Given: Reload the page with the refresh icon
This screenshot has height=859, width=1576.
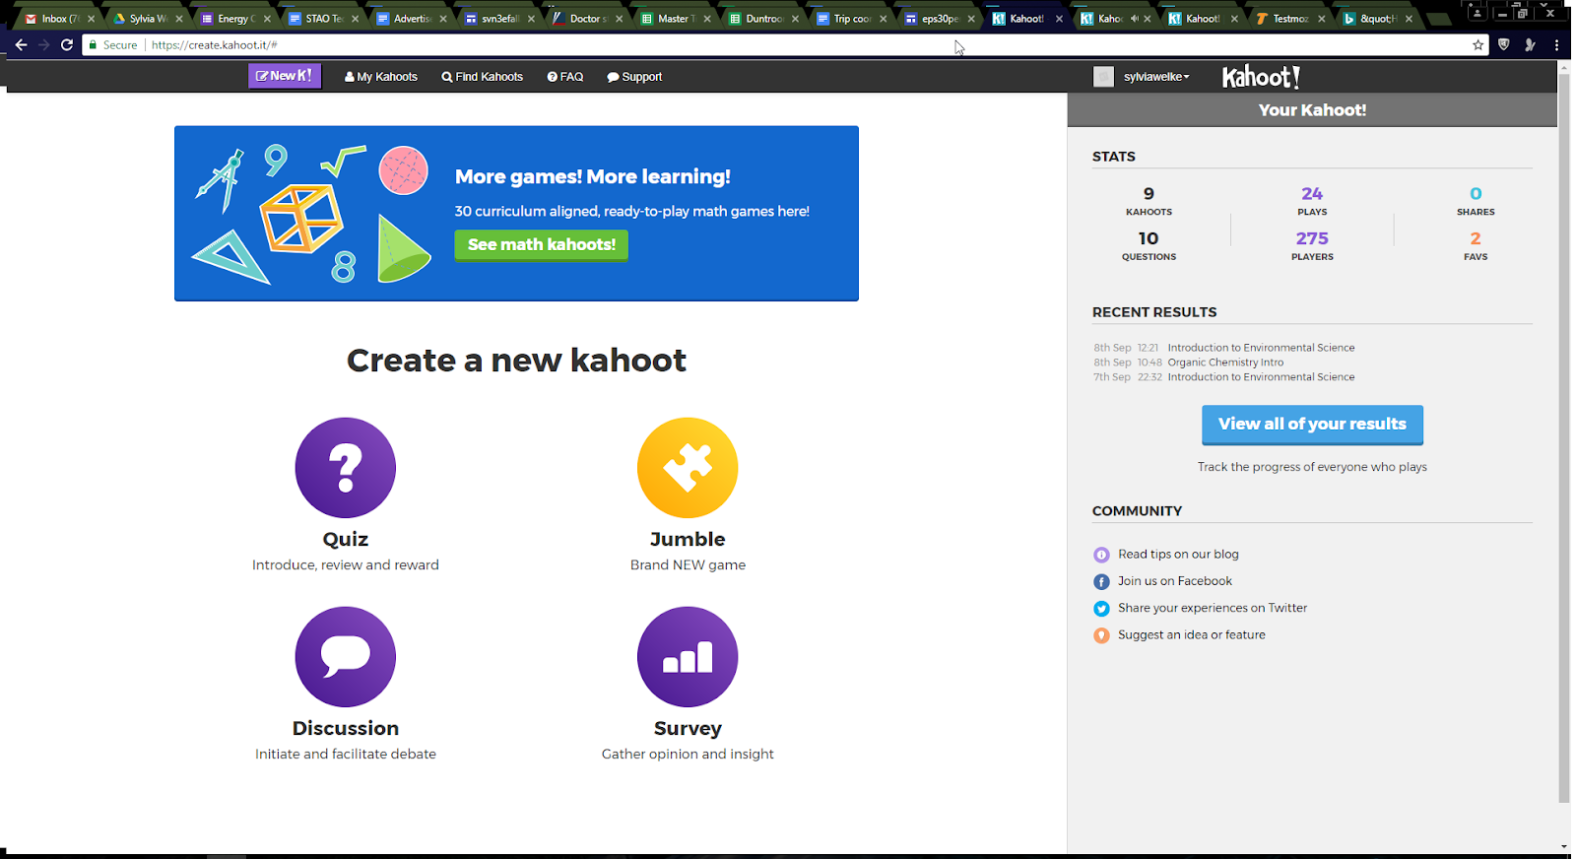Looking at the screenshot, I should [x=67, y=45].
